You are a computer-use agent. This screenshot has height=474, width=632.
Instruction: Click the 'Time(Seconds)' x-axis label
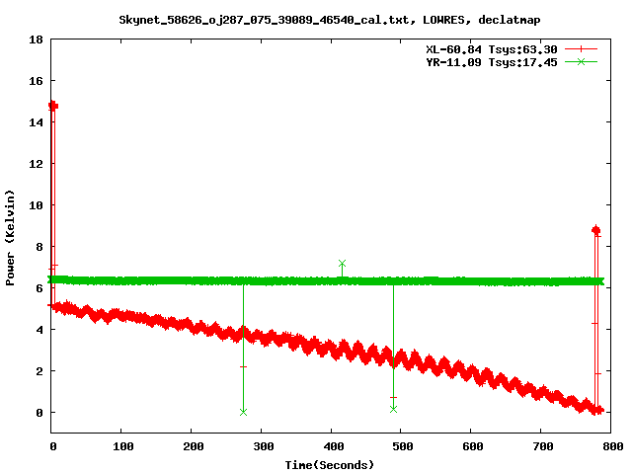click(x=329, y=465)
